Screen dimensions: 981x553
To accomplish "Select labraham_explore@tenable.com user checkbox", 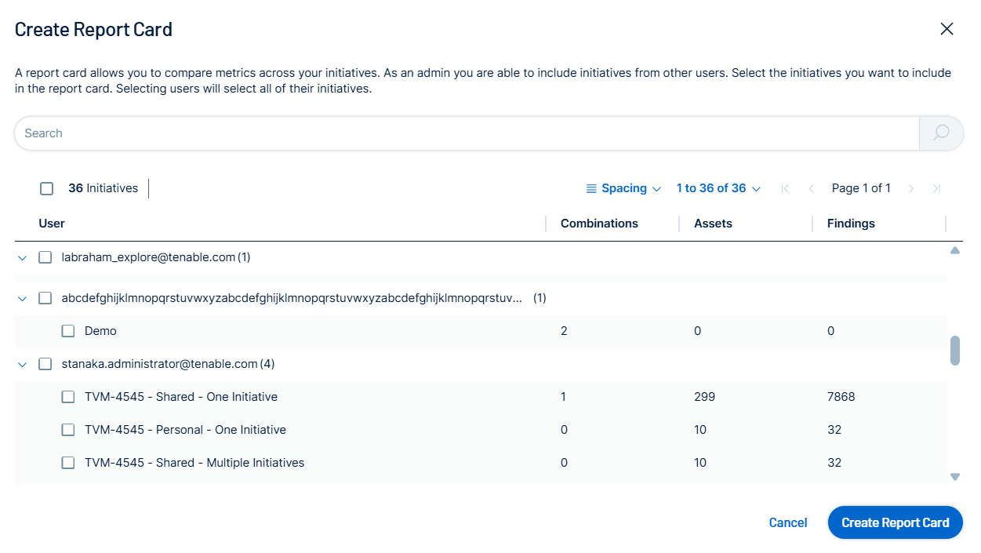I will click(45, 257).
